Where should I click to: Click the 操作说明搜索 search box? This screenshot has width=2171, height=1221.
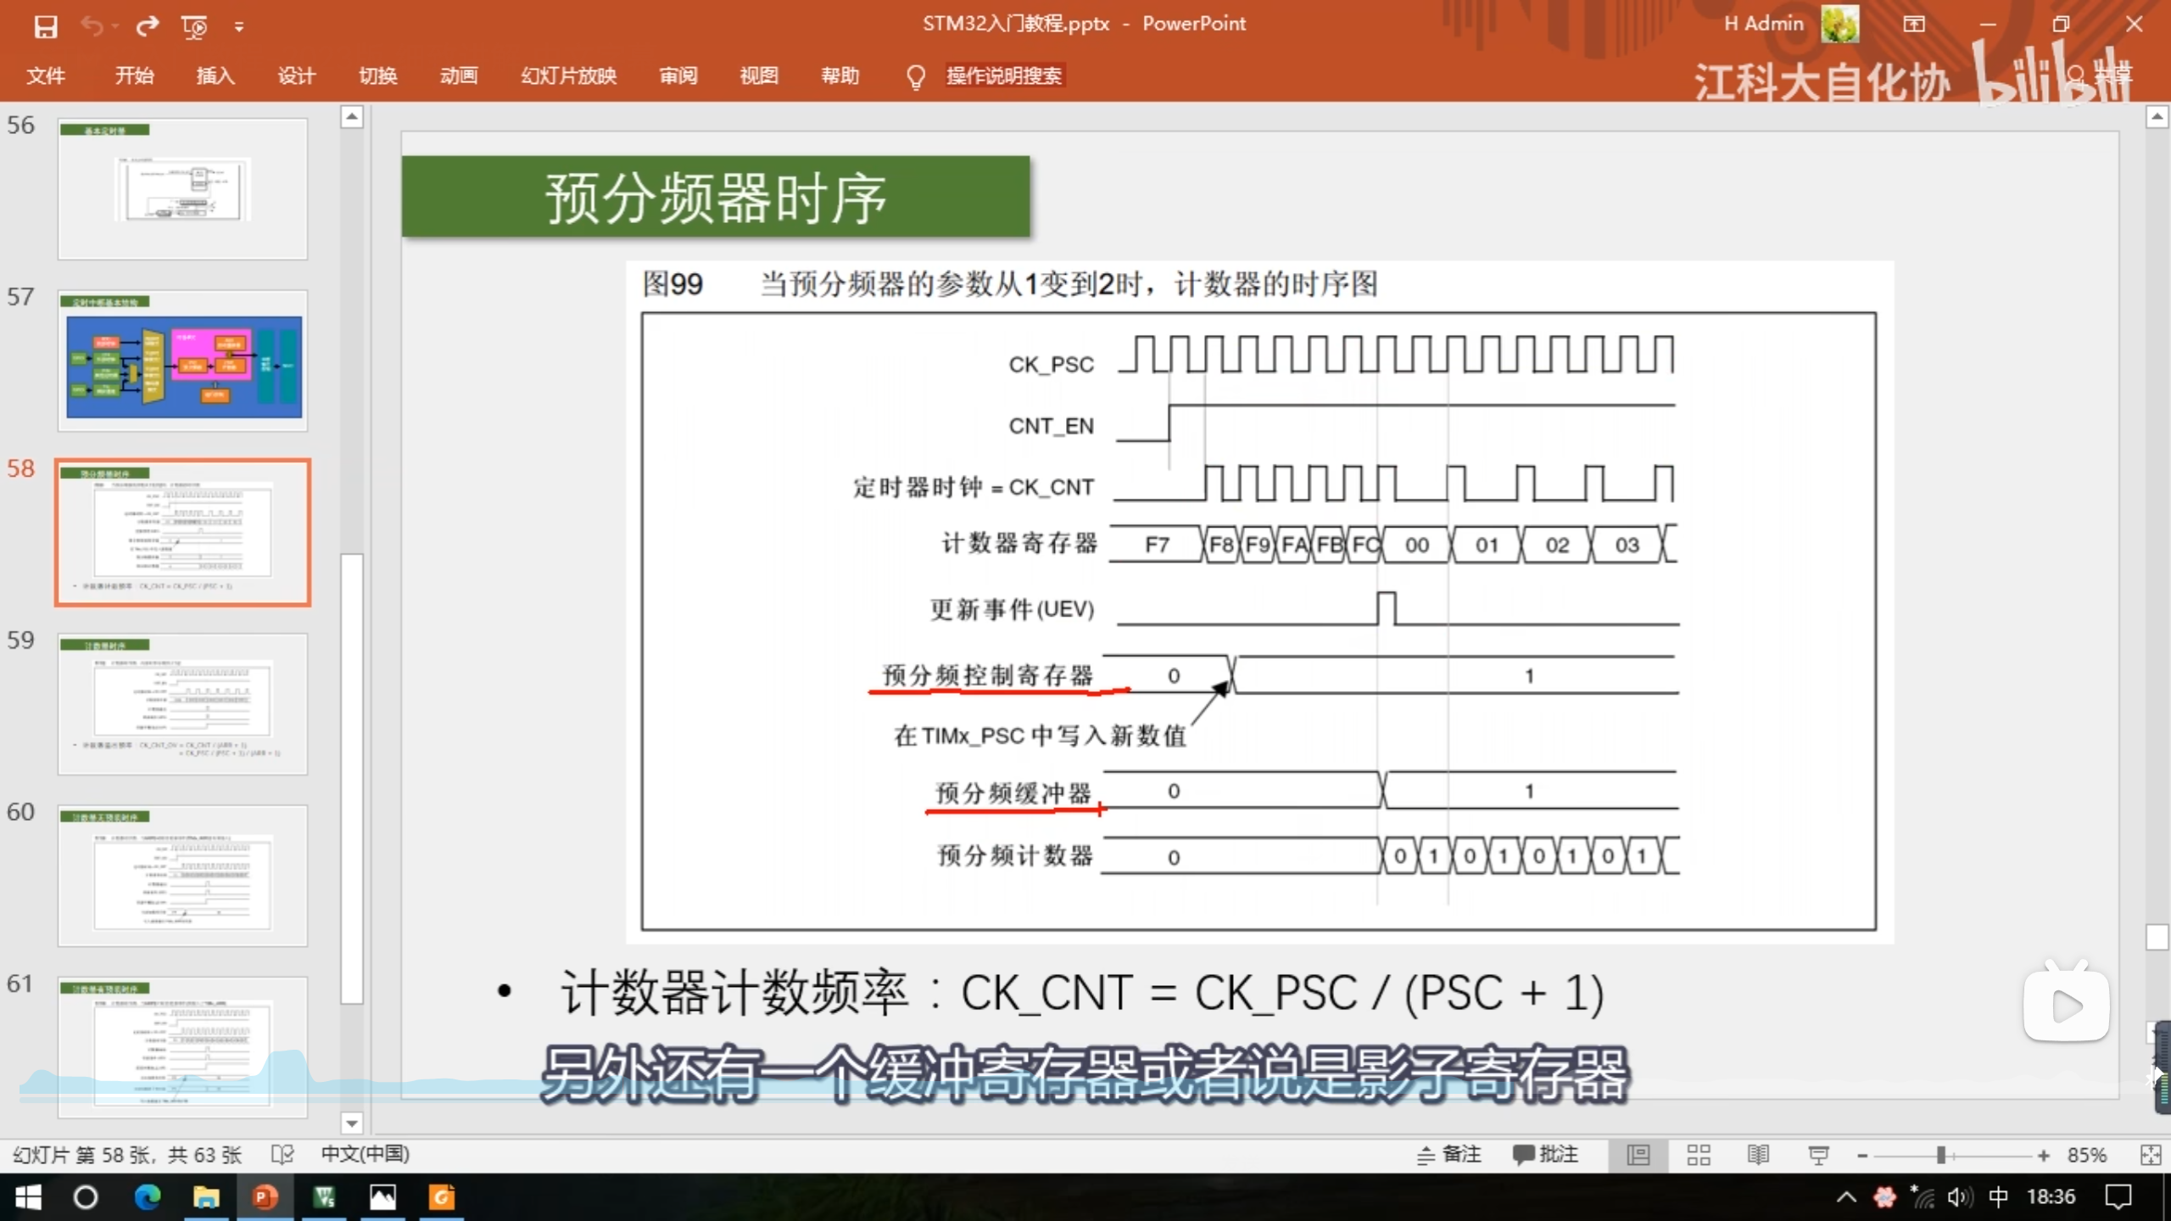point(1003,76)
